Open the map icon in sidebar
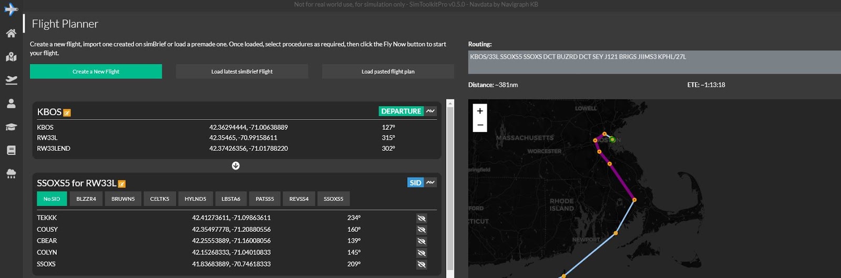This screenshot has width=841, height=278. (x=11, y=57)
